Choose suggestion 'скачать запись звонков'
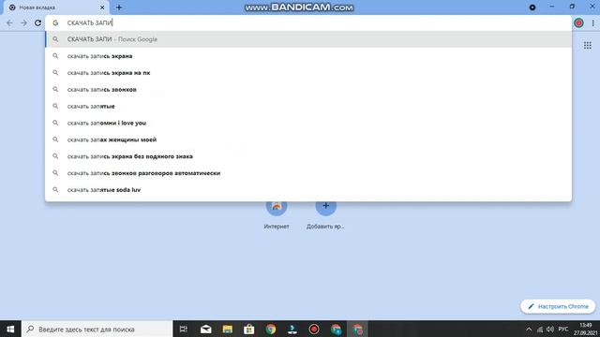The image size is (600, 337). coord(308,90)
